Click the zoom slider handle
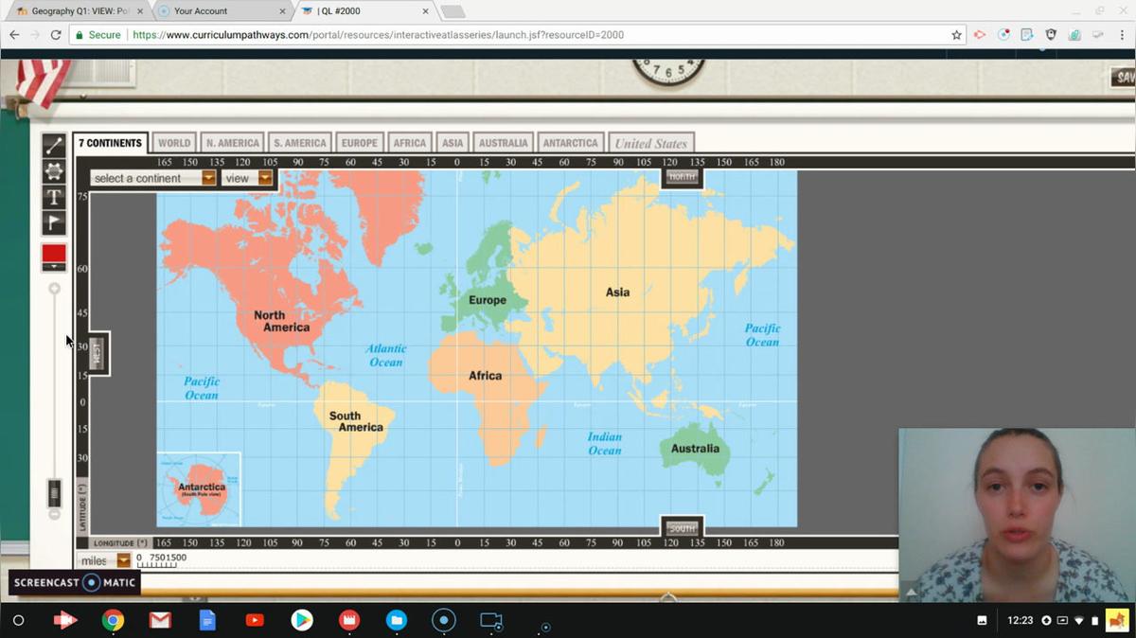 click(54, 492)
